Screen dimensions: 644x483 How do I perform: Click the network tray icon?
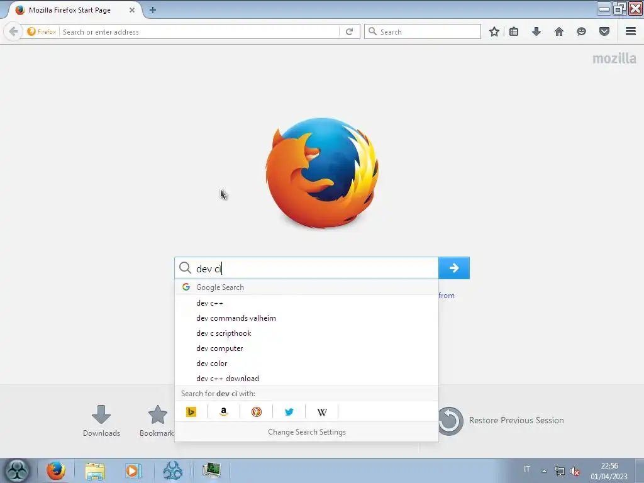[x=559, y=471]
